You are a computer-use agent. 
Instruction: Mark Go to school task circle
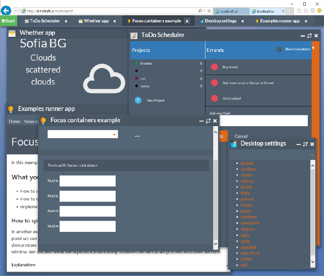(x=214, y=98)
